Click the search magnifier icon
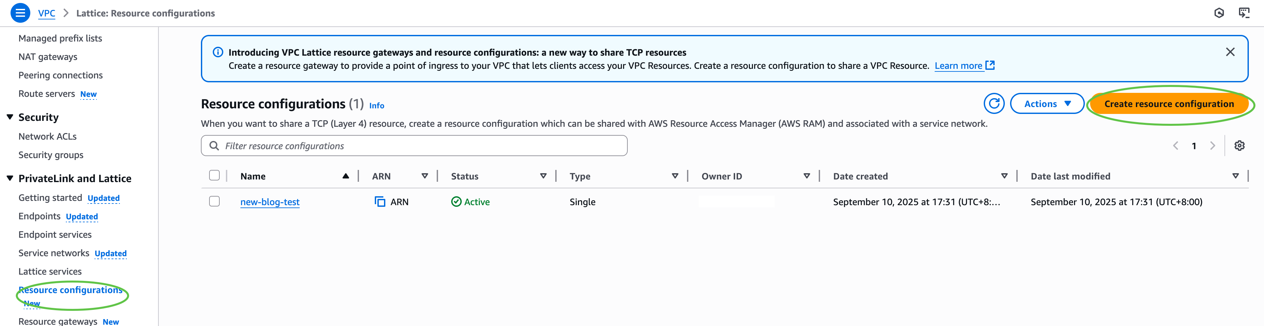 214,146
